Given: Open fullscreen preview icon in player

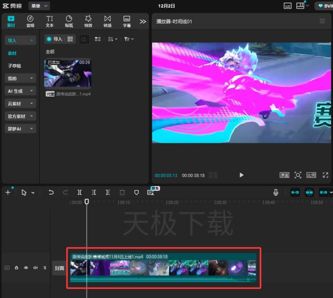Looking at the screenshot, I should 325,175.
